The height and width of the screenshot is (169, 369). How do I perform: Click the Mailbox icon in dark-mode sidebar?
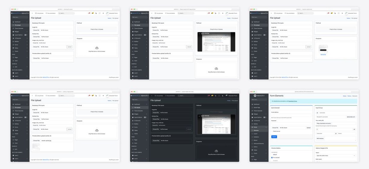click(x=133, y=124)
